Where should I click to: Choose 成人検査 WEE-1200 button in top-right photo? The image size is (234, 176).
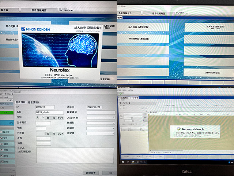tap(209, 27)
